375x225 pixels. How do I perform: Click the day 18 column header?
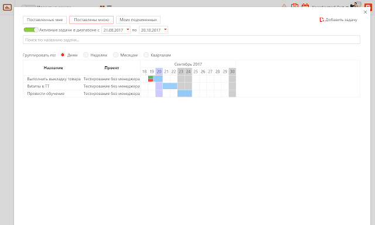coord(144,71)
